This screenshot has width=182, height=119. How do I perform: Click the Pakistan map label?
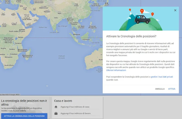point(47,12)
